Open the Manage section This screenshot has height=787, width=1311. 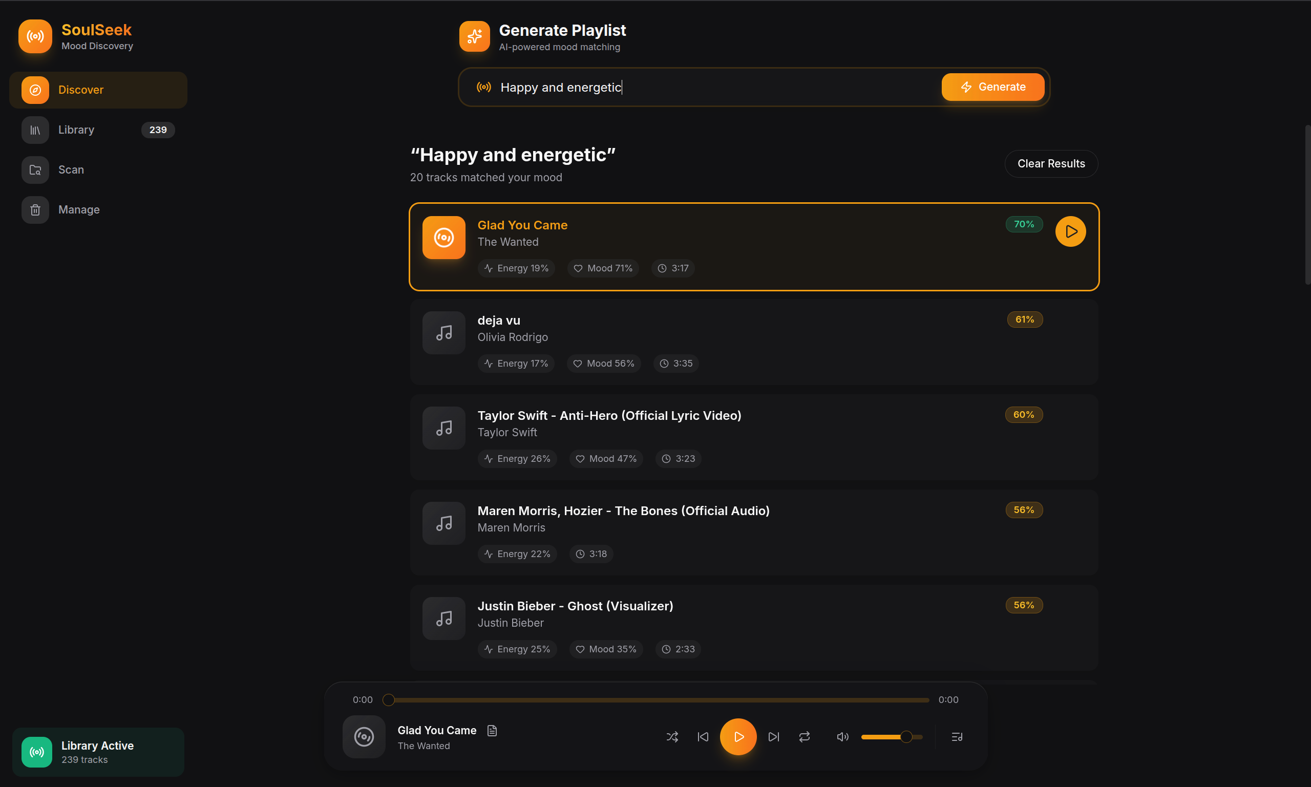pos(78,209)
